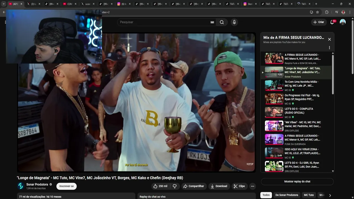The image size is (354, 199).
Task: Bookmark this page with star icon
Action: pyautogui.click(x=317, y=12)
